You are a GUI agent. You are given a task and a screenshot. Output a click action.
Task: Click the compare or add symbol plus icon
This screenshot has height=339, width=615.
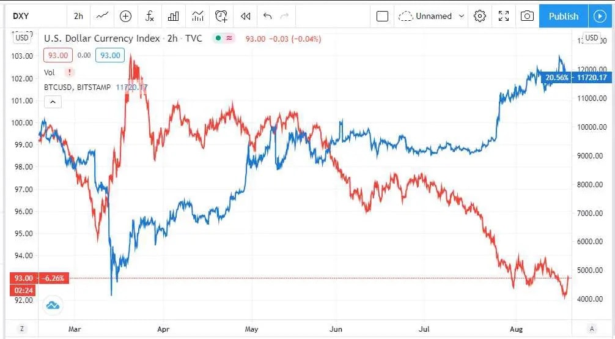tap(125, 16)
